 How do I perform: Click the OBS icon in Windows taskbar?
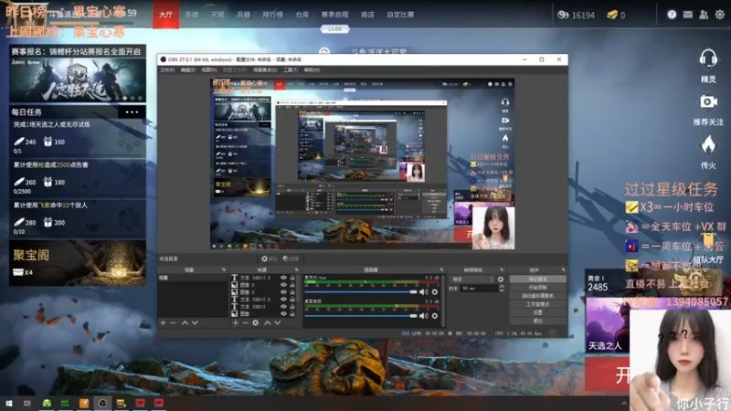coord(102,403)
